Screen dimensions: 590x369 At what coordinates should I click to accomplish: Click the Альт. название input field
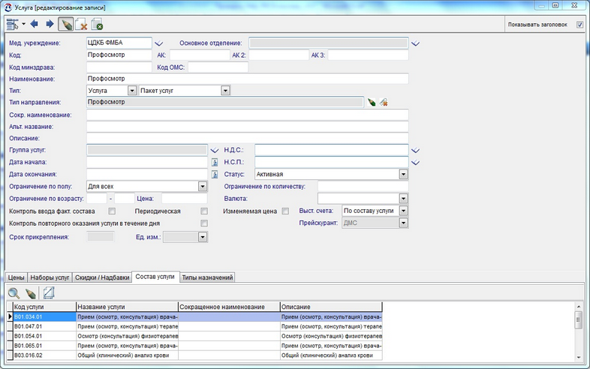[x=247, y=127]
